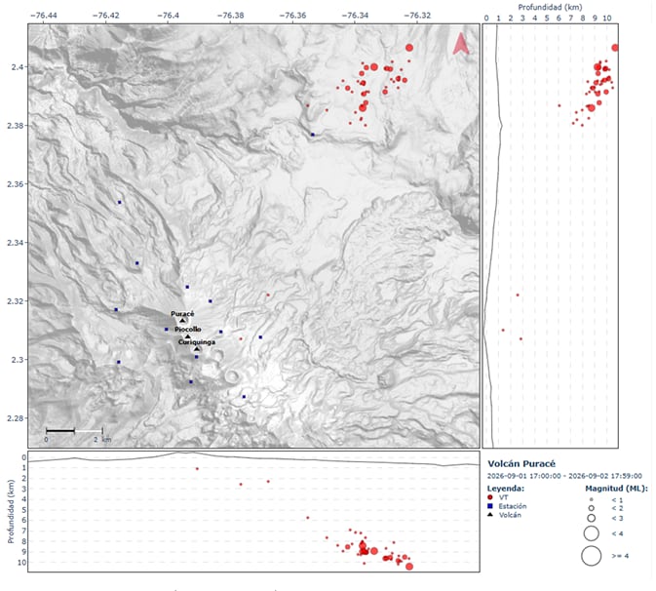Click the isolated VT dot near latitude 2.32
The width and height of the screenshot is (656, 591).
pyautogui.click(x=268, y=295)
